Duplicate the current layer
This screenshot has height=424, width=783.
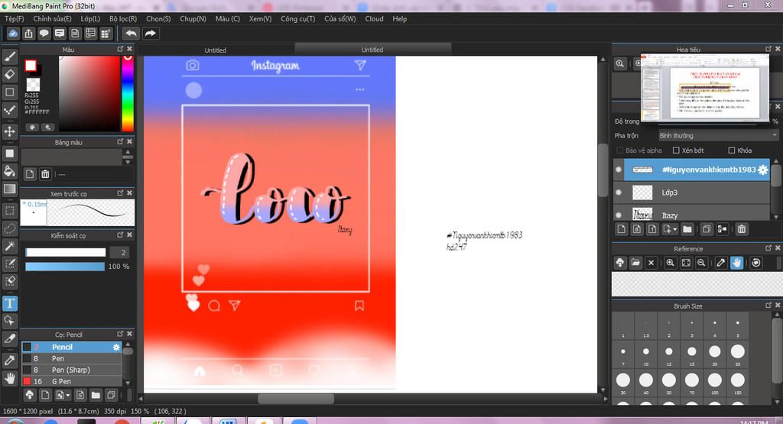click(706, 229)
